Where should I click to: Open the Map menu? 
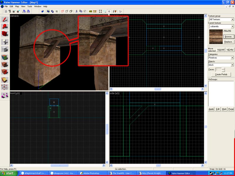[x=17, y=6]
